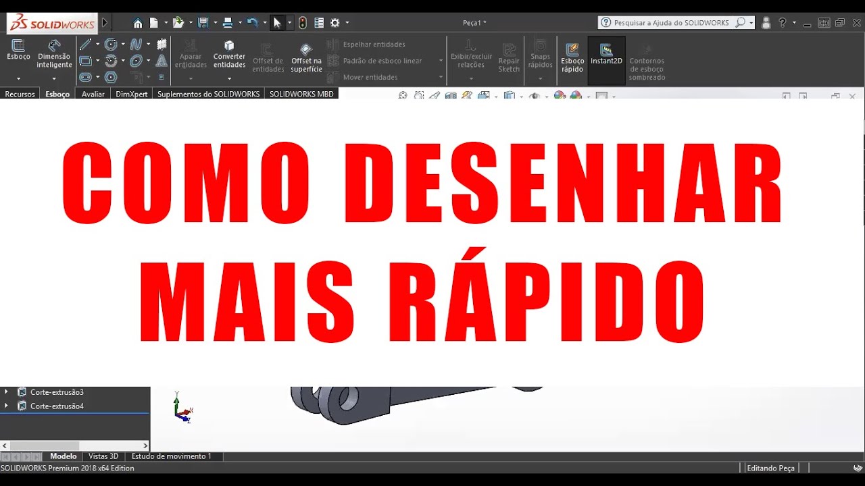This screenshot has height=486, width=865.
Task: Open SOLIDWORKS MBD tab
Action: (301, 94)
